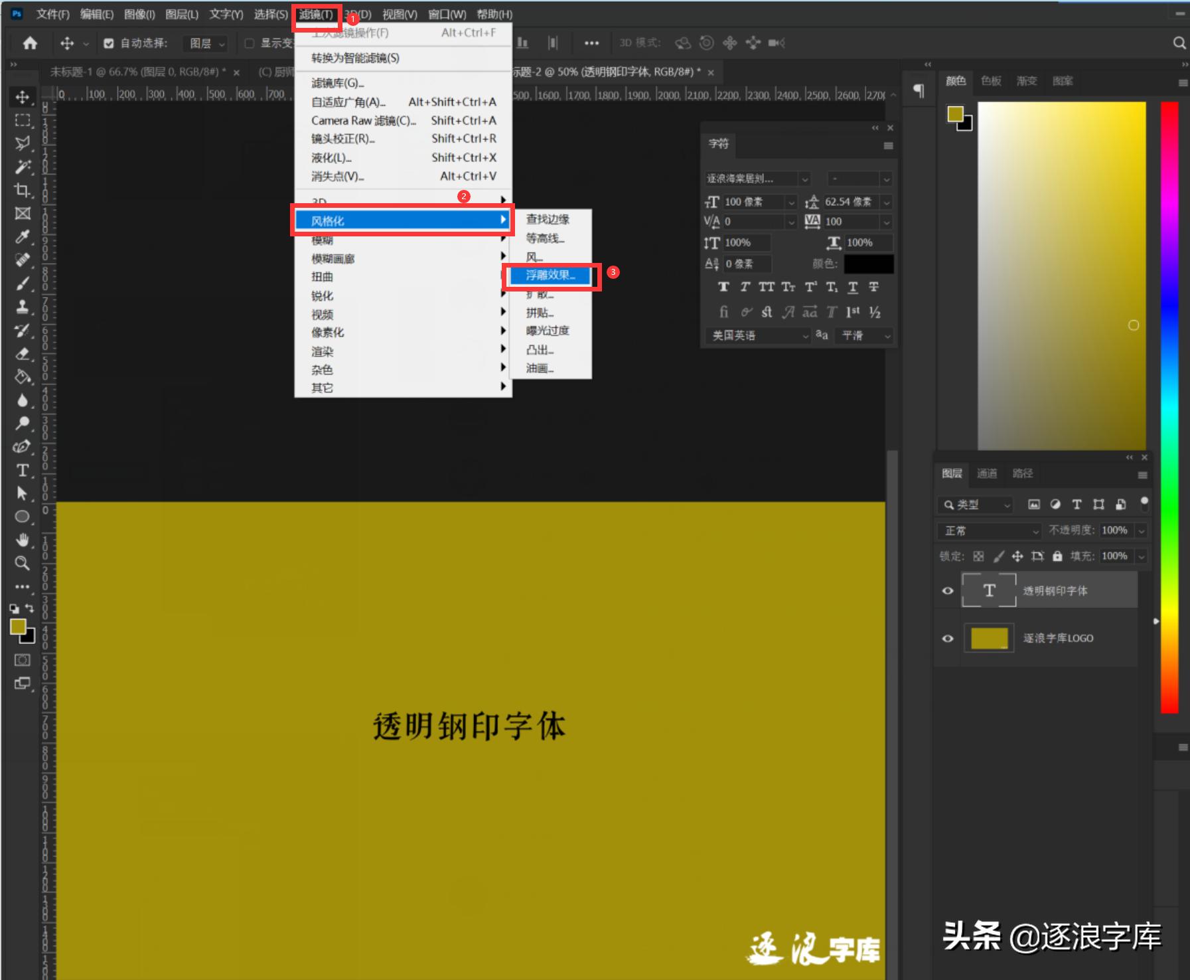Open the Character panel flyout menu
The image size is (1190, 980).
point(889,145)
